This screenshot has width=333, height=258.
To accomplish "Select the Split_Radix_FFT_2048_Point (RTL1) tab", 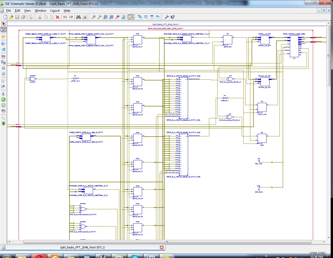I will (x=82, y=247).
